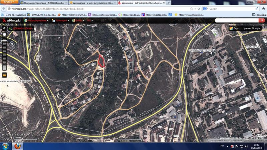Click the Wikimapia search input field

click(x=237, y=20)
